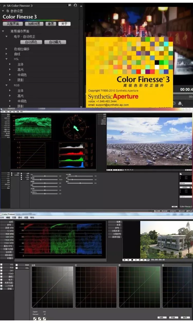Switch to the RGB WFM scope tab
The height and width of the screenshot is (323, 193).
7,234
